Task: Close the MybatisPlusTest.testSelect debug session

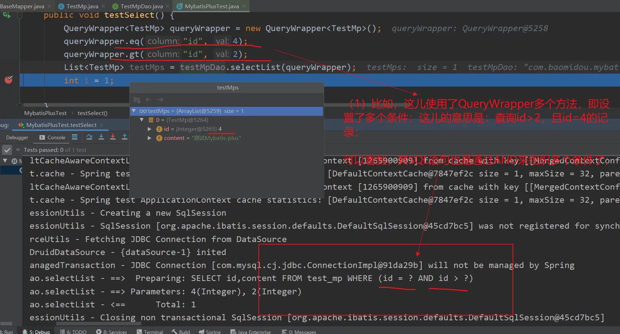Action: pos(102,125)
